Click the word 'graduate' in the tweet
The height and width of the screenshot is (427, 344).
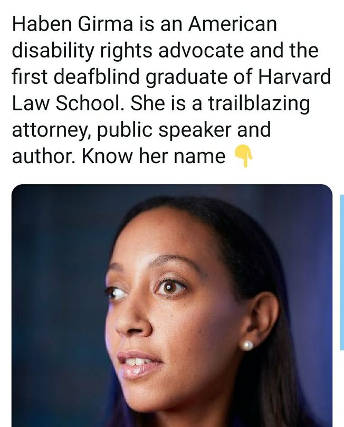(x=186, y=78)
